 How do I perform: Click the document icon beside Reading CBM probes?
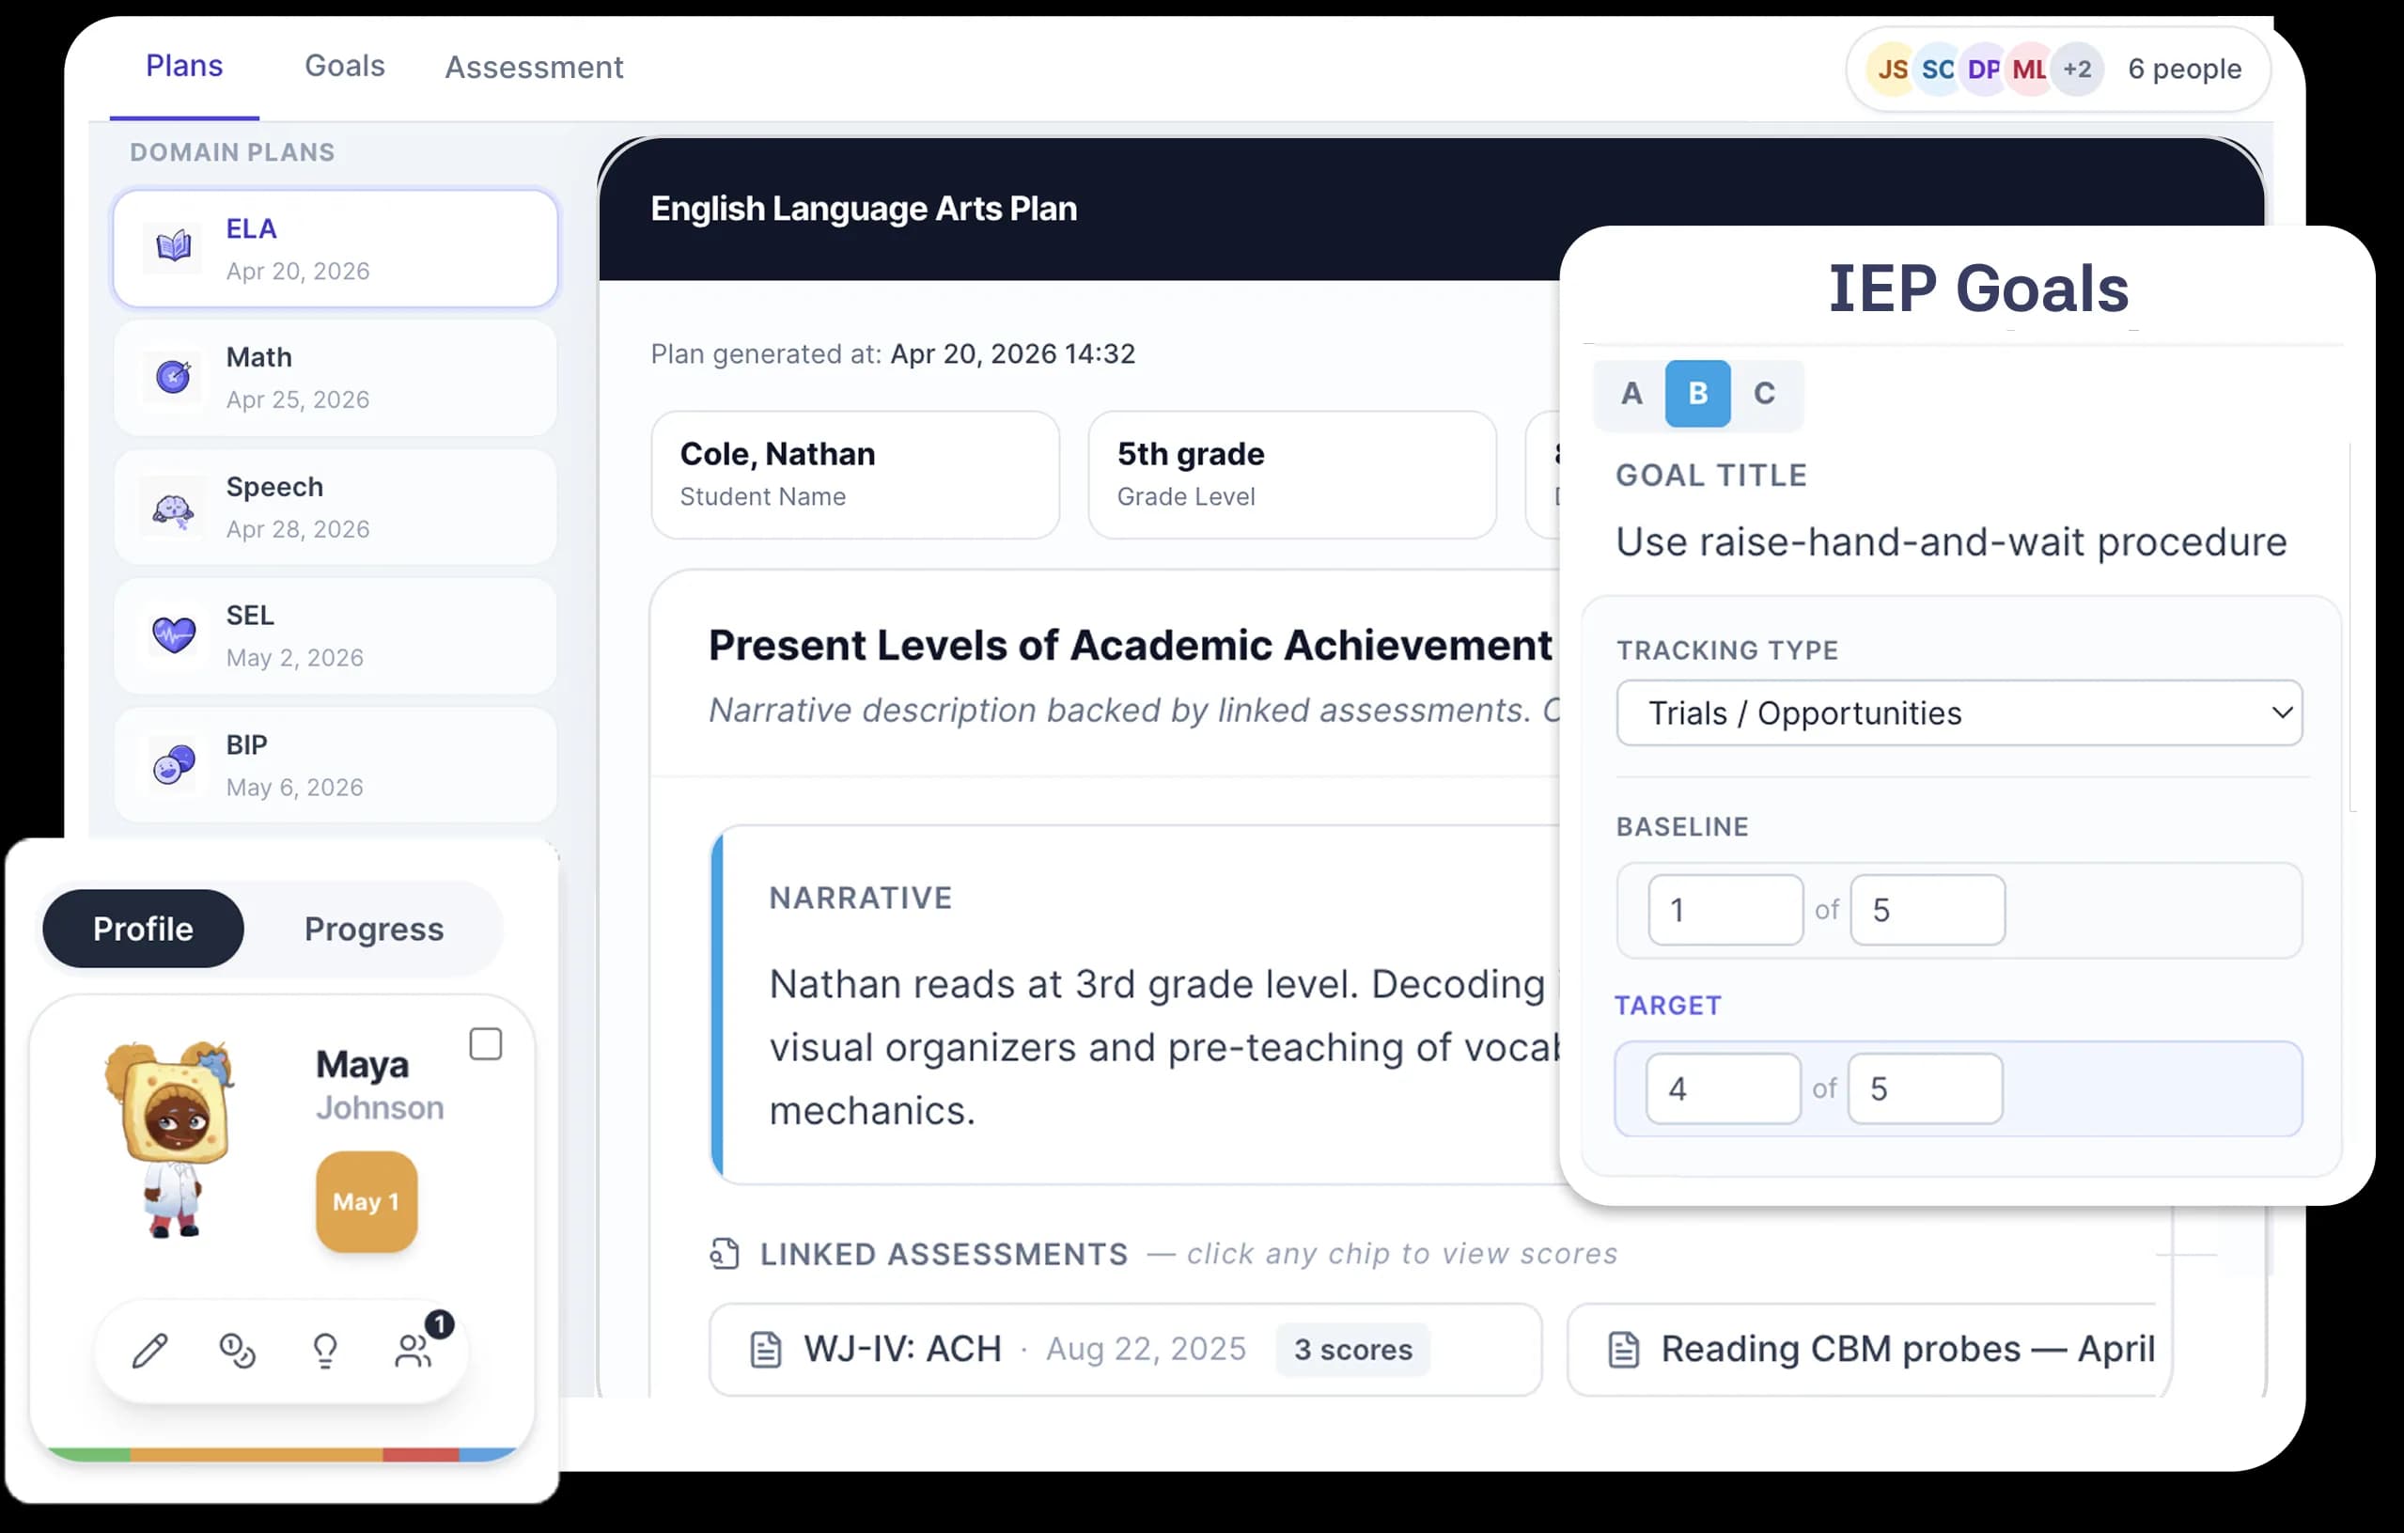1623,1349
